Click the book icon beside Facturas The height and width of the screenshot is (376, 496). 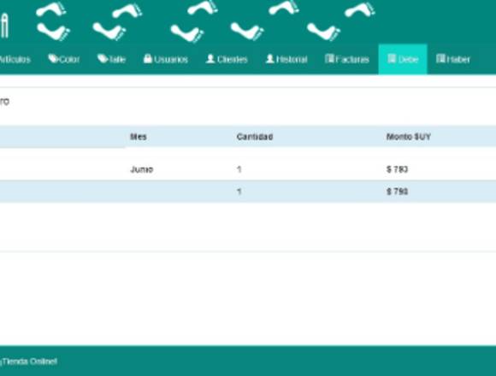tap(329, 58)
